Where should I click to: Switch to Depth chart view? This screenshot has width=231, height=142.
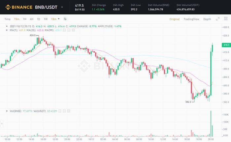[x=207, y=19]
